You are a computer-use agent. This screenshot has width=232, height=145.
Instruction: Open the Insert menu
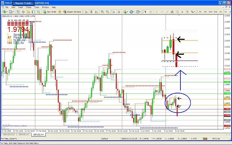point(20,7)
